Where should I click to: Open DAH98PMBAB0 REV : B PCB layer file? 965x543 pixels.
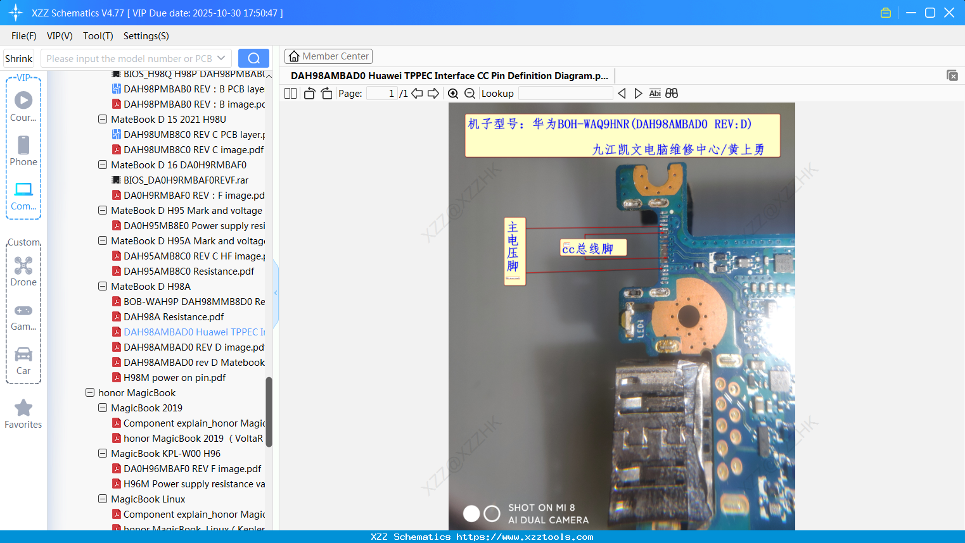click(188, 89)
